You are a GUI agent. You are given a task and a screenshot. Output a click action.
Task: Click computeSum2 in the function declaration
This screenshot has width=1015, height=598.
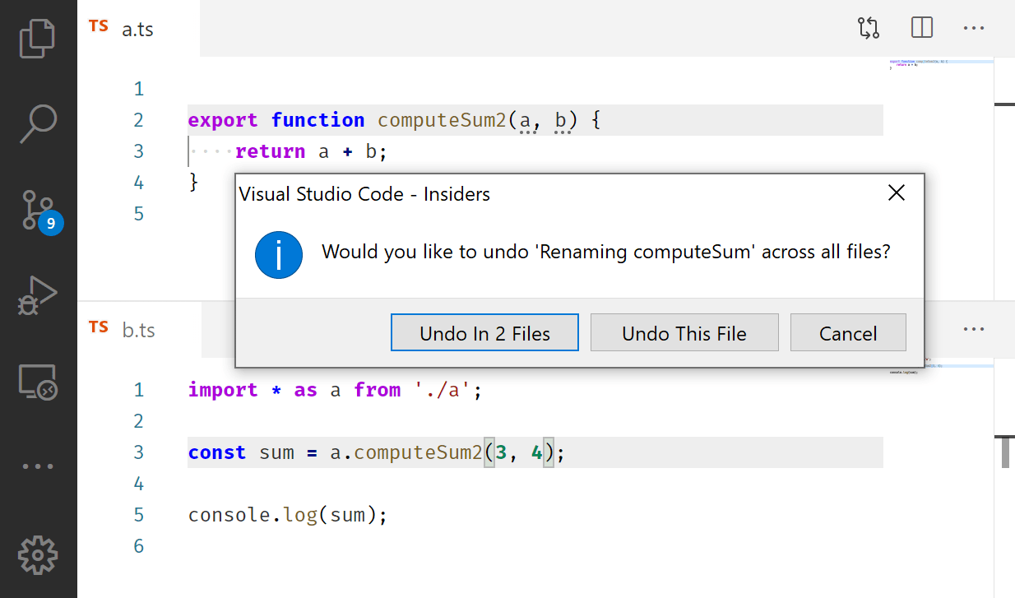click(x=443, y=120)
